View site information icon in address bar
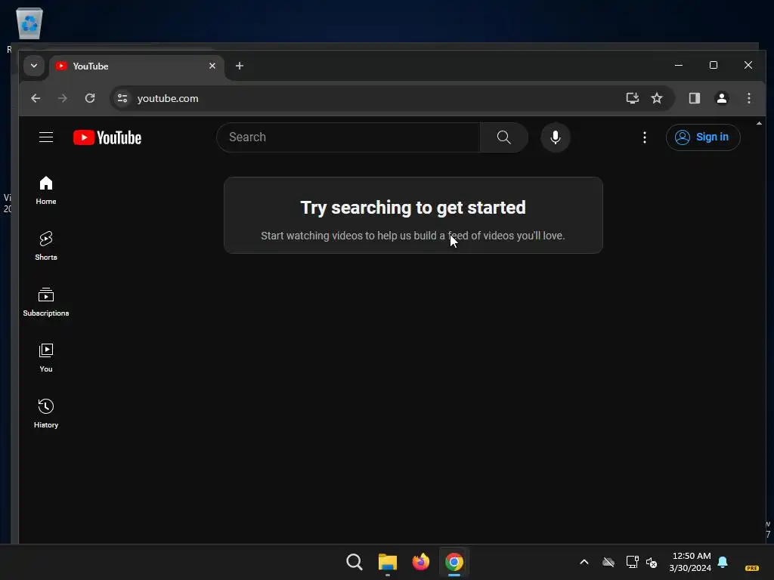774x580 pixels. 122,98
